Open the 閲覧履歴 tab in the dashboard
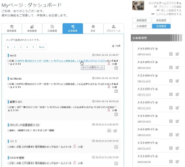The width and height of the screenshot is (185, 167). pyautogui.click(x=12, y=28)
